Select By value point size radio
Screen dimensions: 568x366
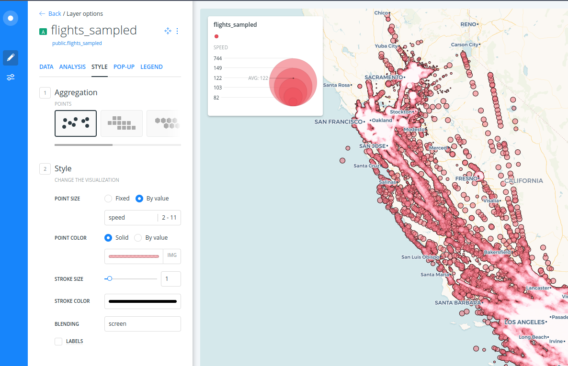[139, 199]
